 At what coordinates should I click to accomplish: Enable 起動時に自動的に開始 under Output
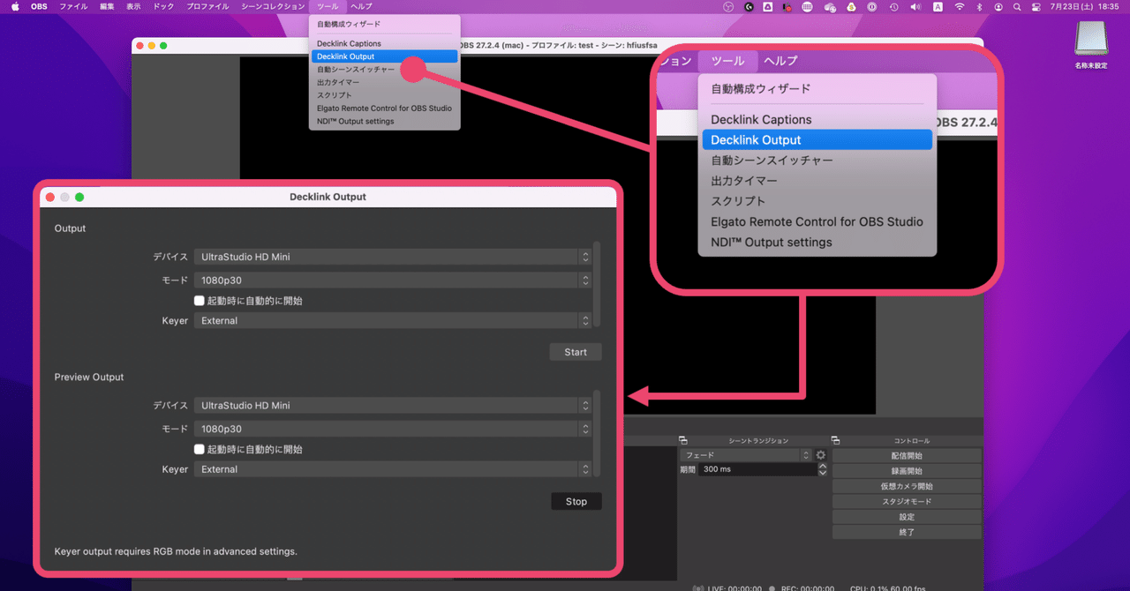coord(200,301)
